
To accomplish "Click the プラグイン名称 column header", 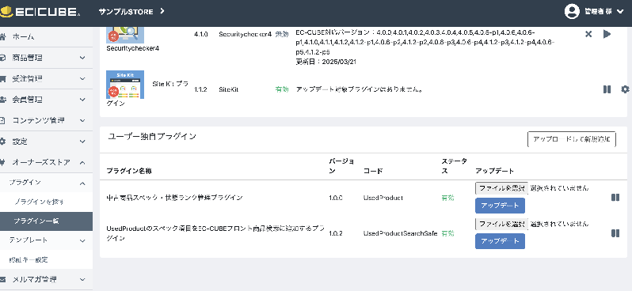I will (x=129, y=171).
